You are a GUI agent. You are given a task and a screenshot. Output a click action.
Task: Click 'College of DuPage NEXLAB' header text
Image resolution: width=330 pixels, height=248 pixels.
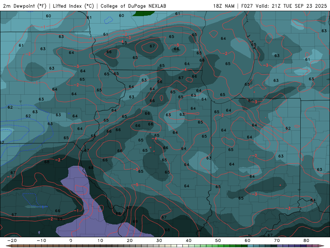(x=133, y=6)
